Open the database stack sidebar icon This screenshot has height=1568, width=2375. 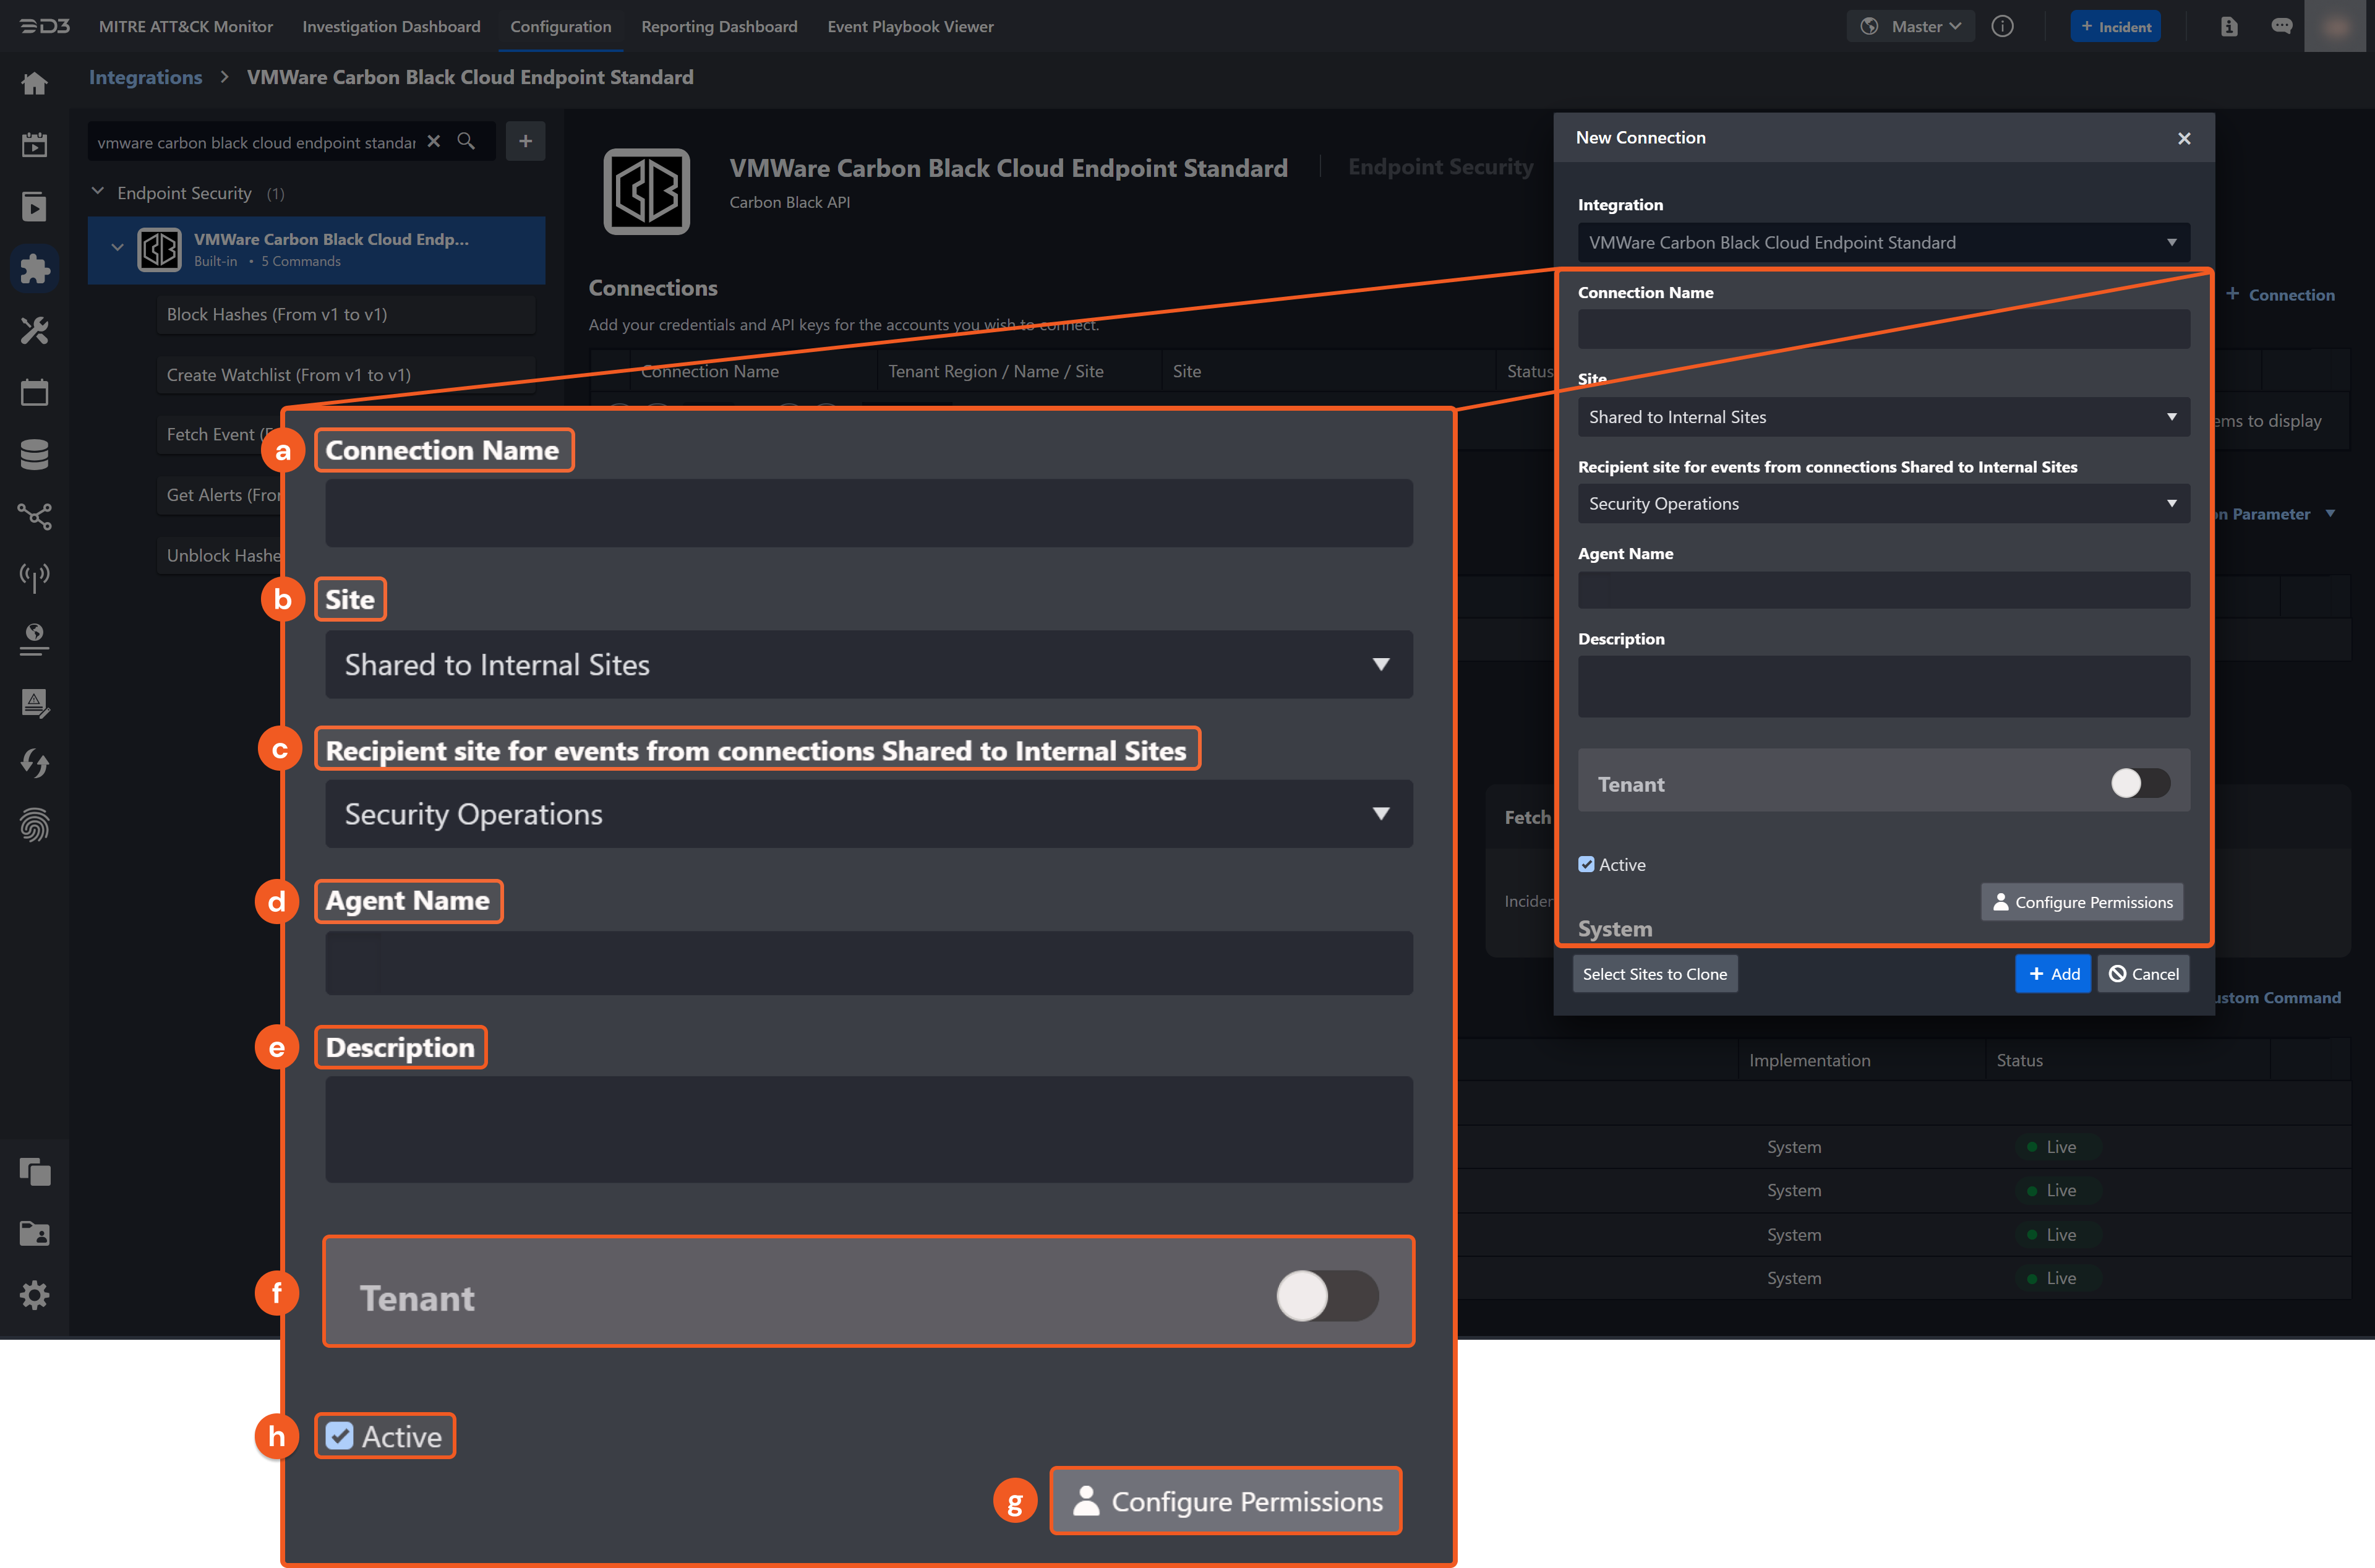[x=35, y=454]
